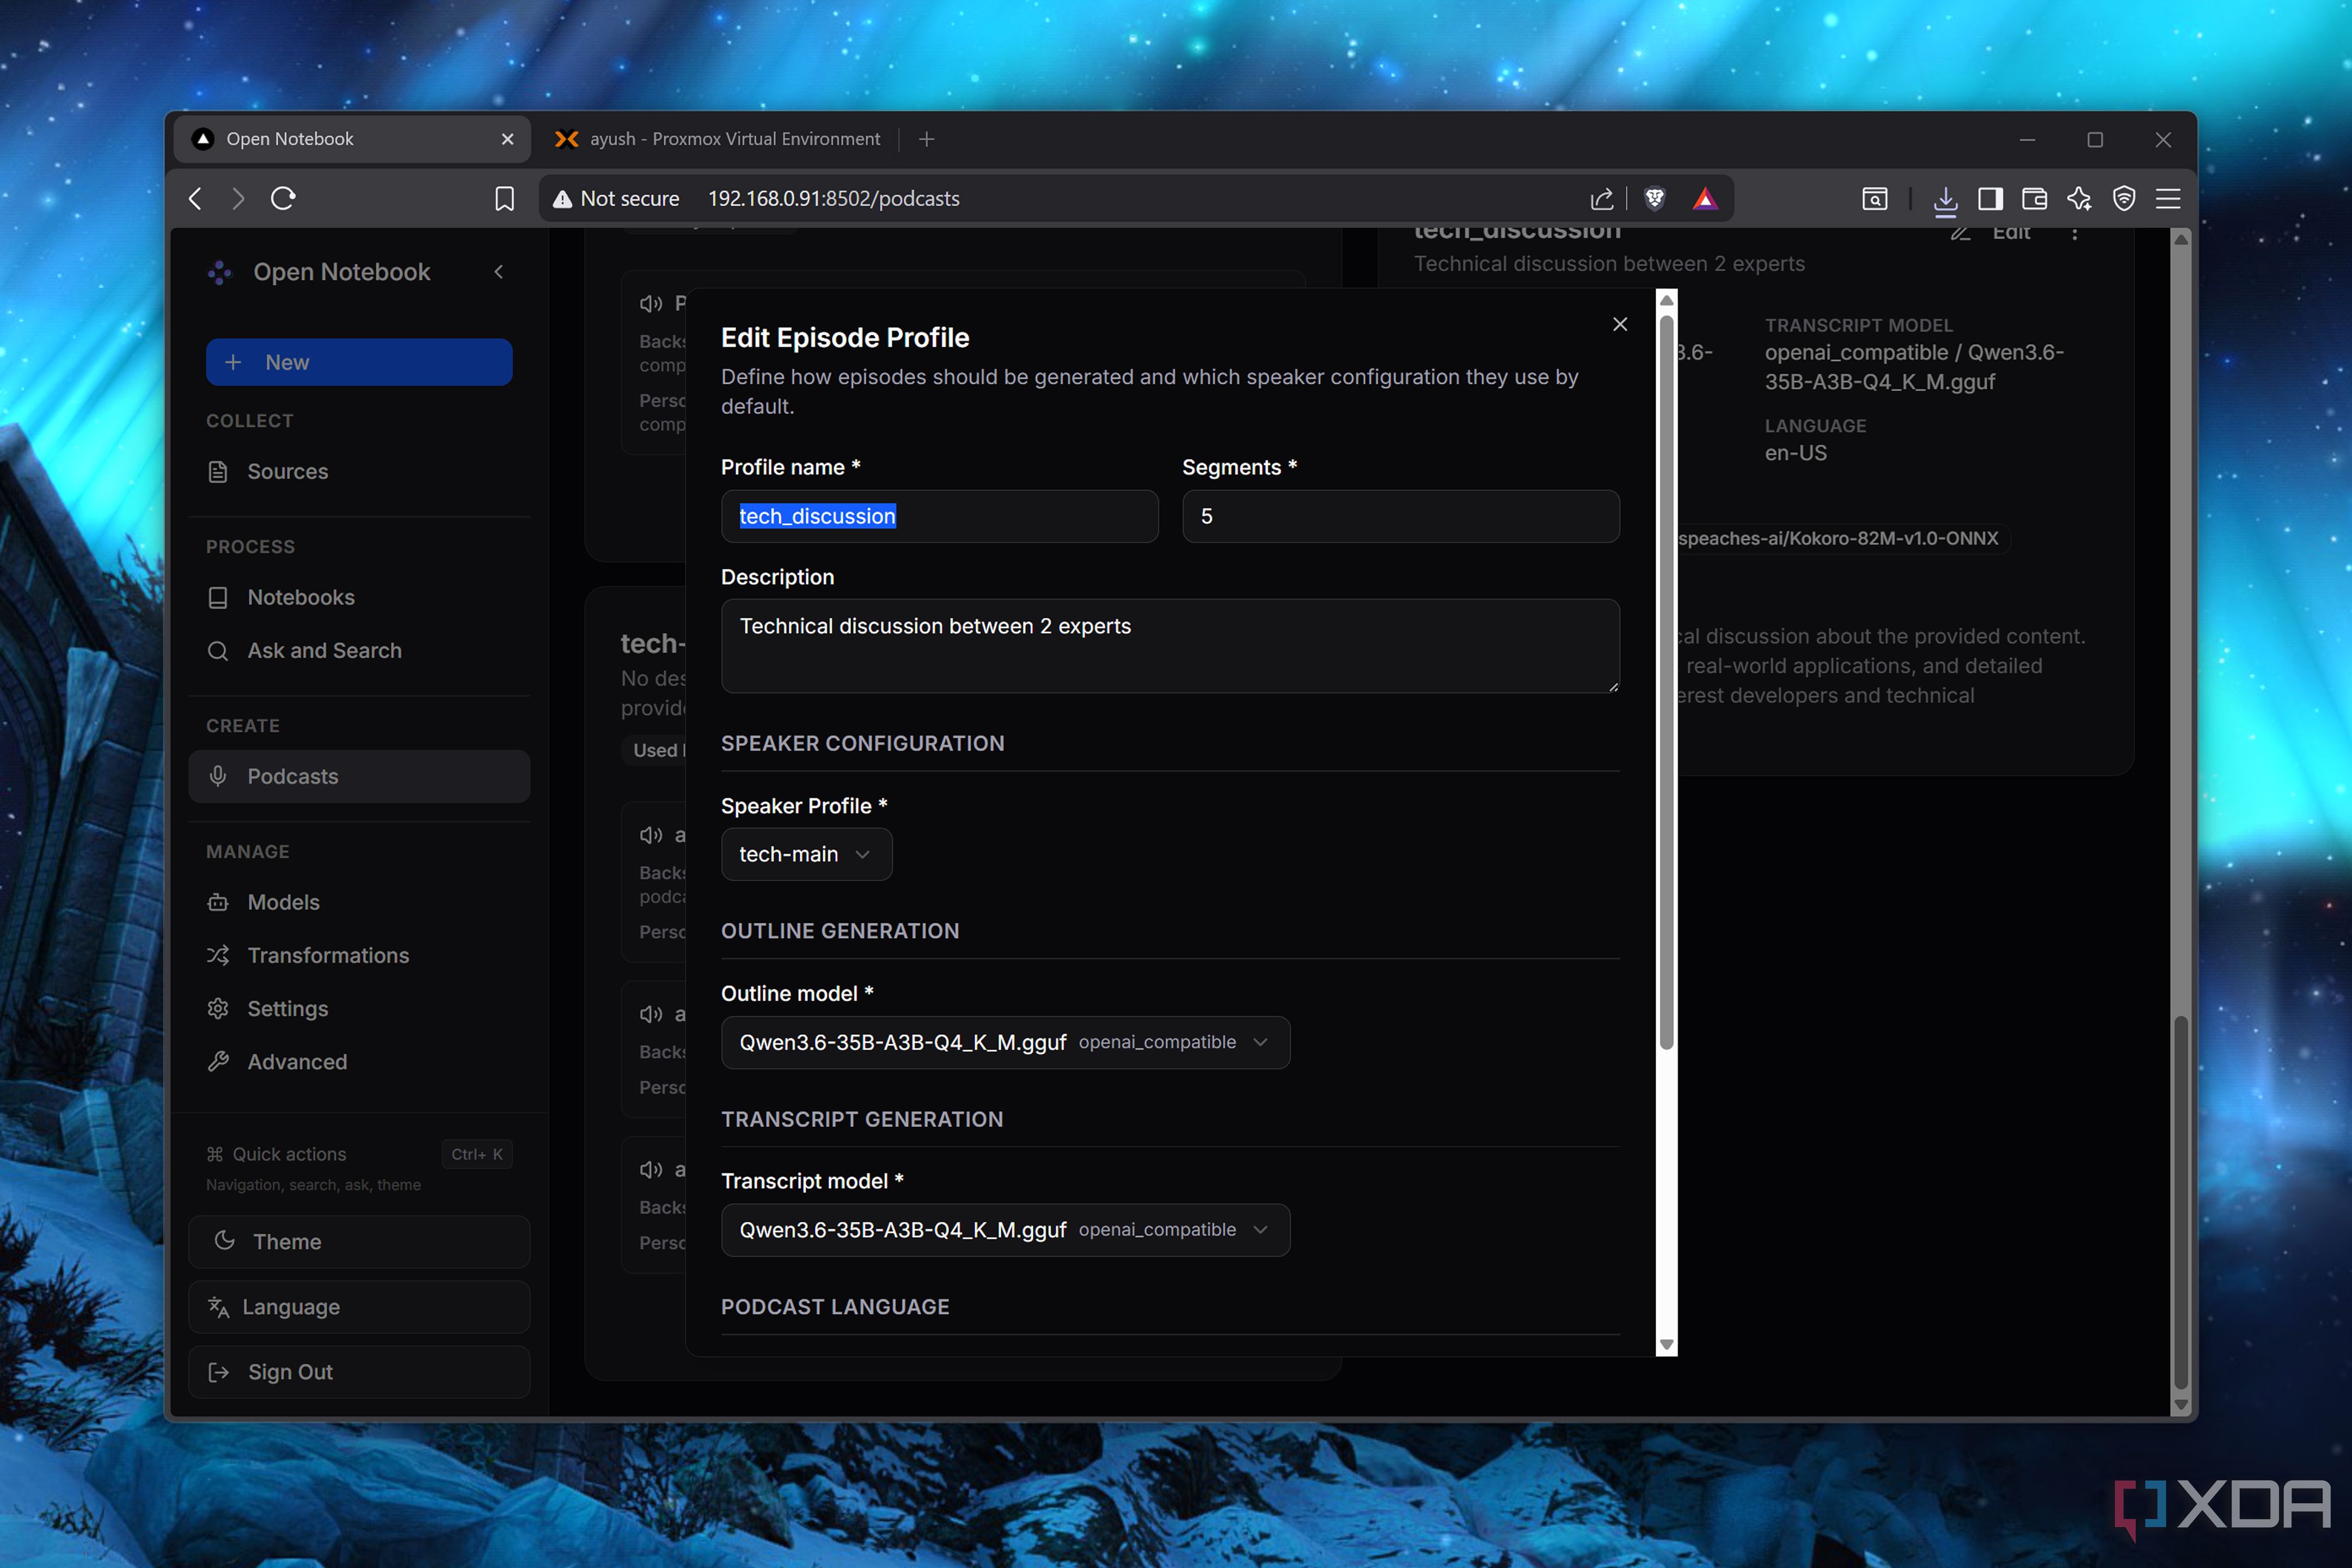Click the Language button

[359, 1306]
